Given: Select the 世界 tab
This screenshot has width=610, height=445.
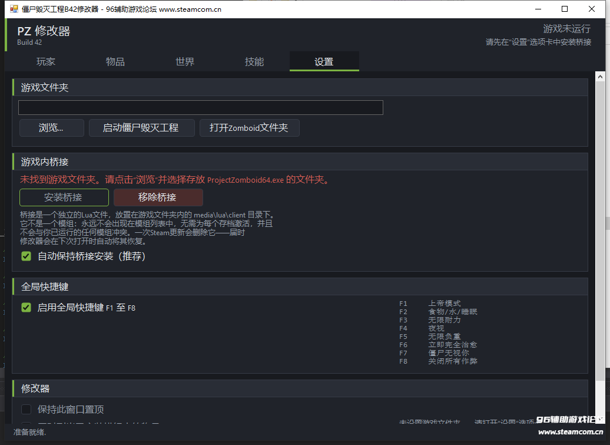Looking at the screenshot, I should [x=185, y=61].
